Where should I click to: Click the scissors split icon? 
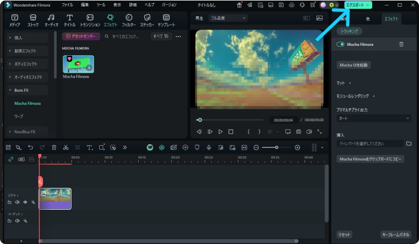click(65, 147)
